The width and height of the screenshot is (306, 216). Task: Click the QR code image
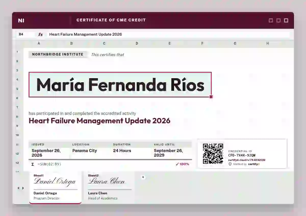(x=213, y=154)
